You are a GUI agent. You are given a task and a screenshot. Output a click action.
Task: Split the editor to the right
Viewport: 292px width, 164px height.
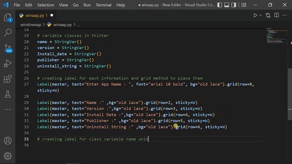tap(276, 15)
